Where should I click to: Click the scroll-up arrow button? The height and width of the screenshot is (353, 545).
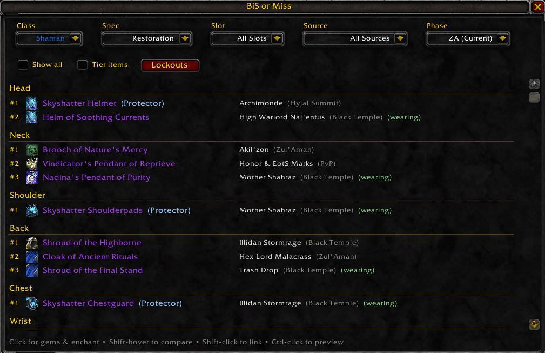(534, 84)
